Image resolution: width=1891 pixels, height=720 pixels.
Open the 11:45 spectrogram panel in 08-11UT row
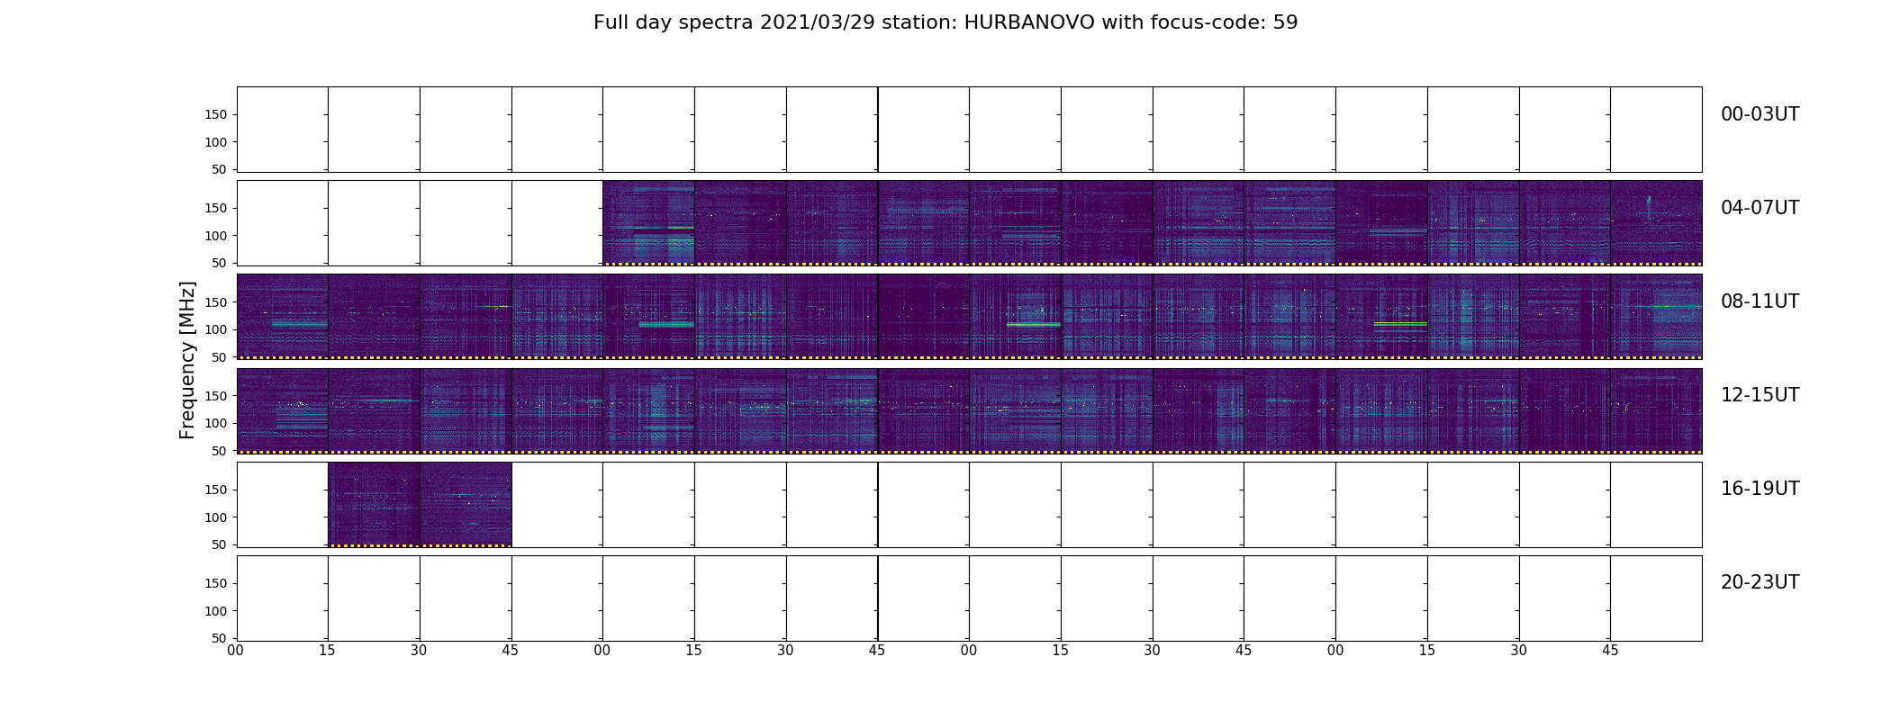point(1656,317)
